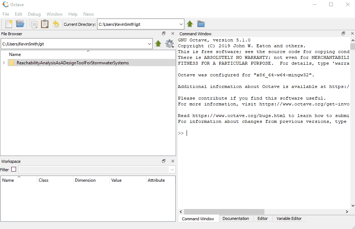Open the Current Directory dropdown
Screen dimensions: 355x229
[181, 24]
